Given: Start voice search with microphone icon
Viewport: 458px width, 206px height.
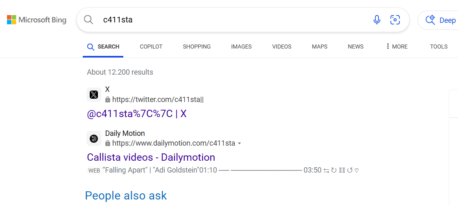Looking at the screenshot, I should 377,20.
